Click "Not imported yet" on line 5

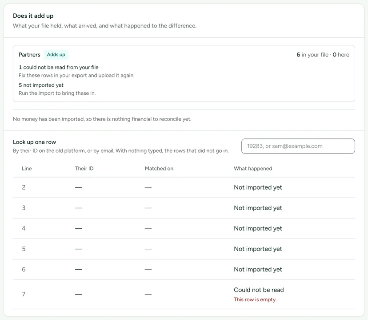pos(258,249)
